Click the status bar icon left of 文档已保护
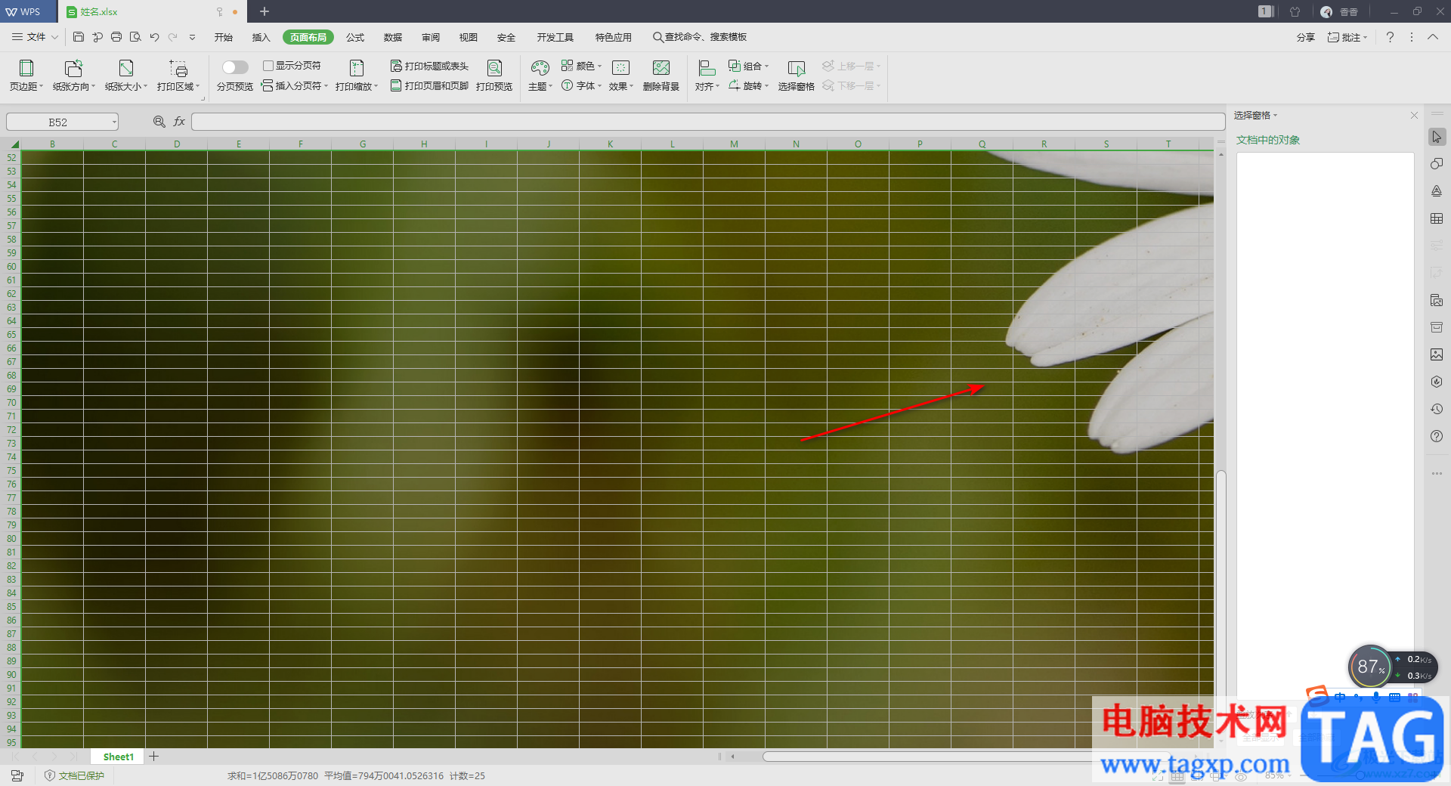The width and height of the screenshot is (1451, 786). click(17, 775)
